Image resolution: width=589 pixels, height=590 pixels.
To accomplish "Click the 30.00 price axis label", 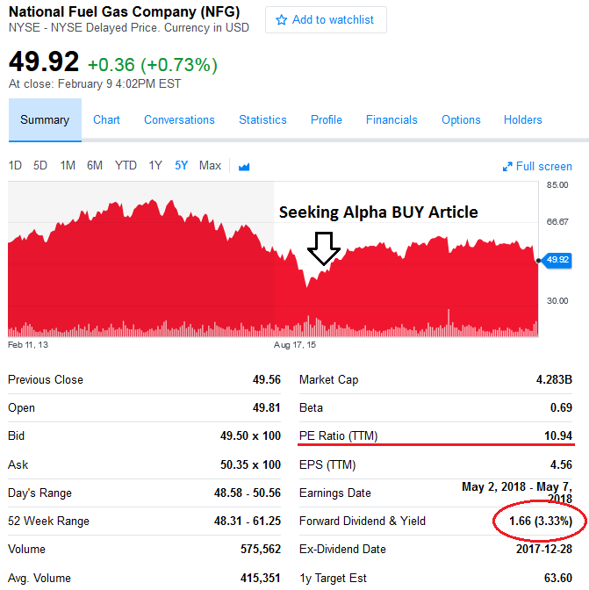I will [557, 301].
